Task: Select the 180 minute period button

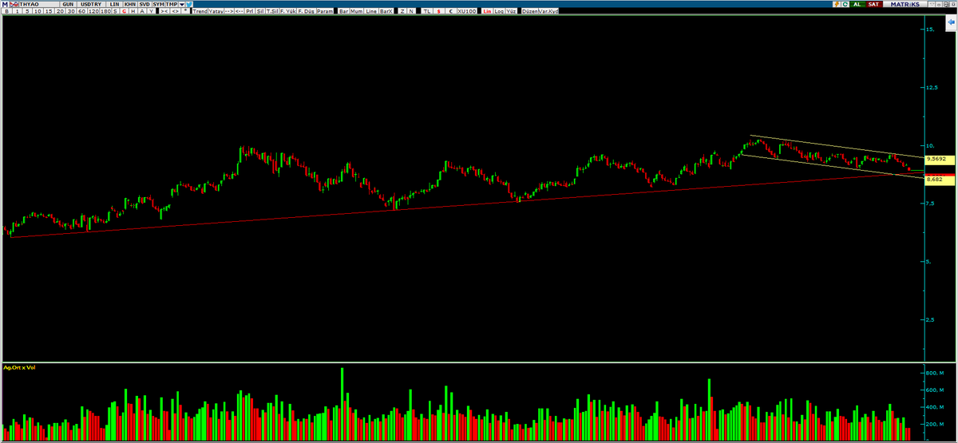Action: click(105, 11)
